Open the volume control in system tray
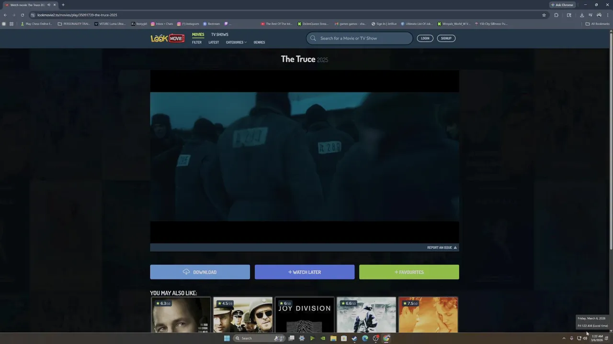This screenshot has width=613, height=344. tap(585, 338)
